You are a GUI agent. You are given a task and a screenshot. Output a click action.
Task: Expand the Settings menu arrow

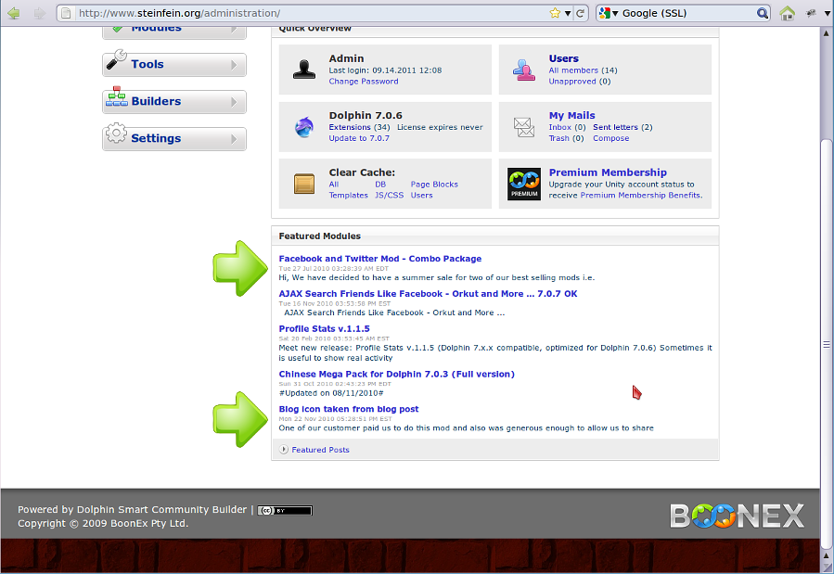tap(234, 139)
